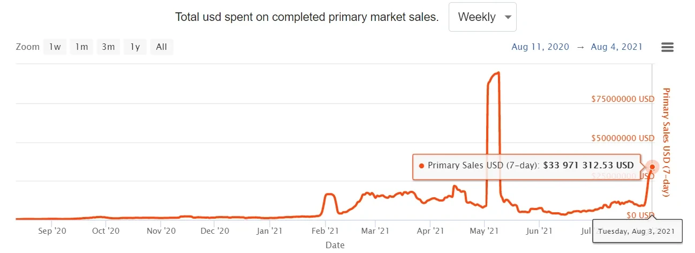This screenshot has height=253, width=695.
Task: Open the Weekly interval dropdown
Action: click(x=482, y=17)
